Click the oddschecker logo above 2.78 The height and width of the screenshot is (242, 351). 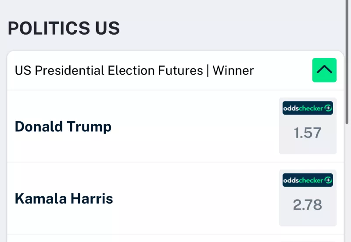click(308, 180)
